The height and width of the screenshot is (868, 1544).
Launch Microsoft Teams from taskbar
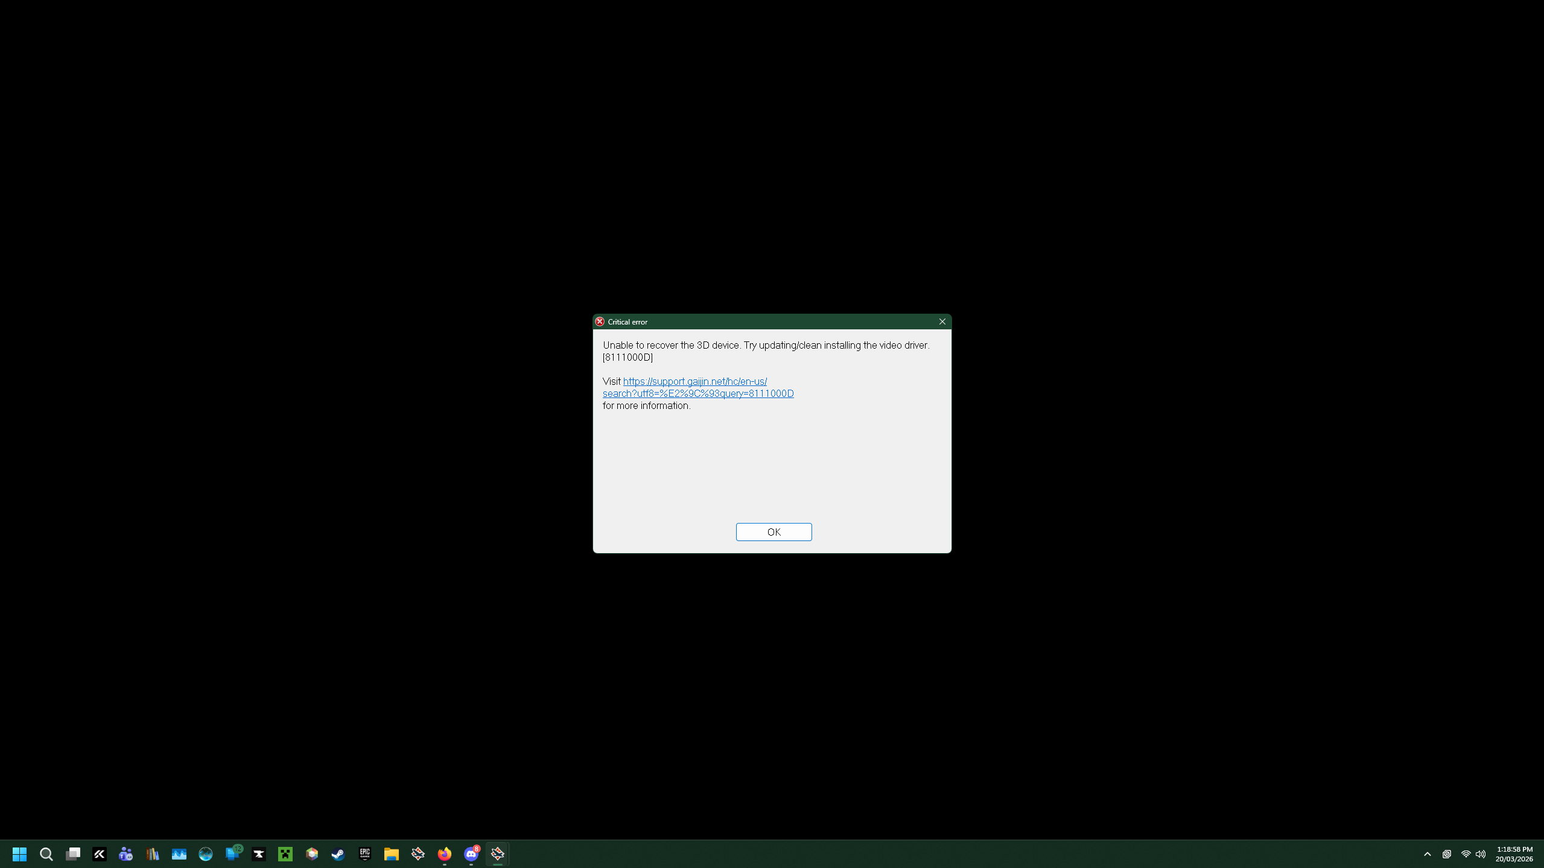tap(125, 854)
